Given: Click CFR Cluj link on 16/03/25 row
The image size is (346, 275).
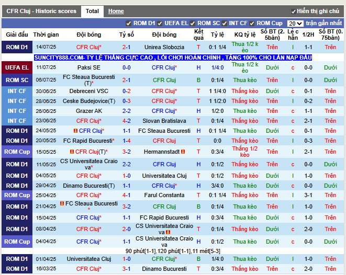Looking at the screenshot, I should (x=88, y=269).
